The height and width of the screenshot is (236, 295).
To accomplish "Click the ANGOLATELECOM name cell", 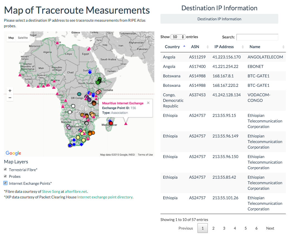I will point(265,57).
